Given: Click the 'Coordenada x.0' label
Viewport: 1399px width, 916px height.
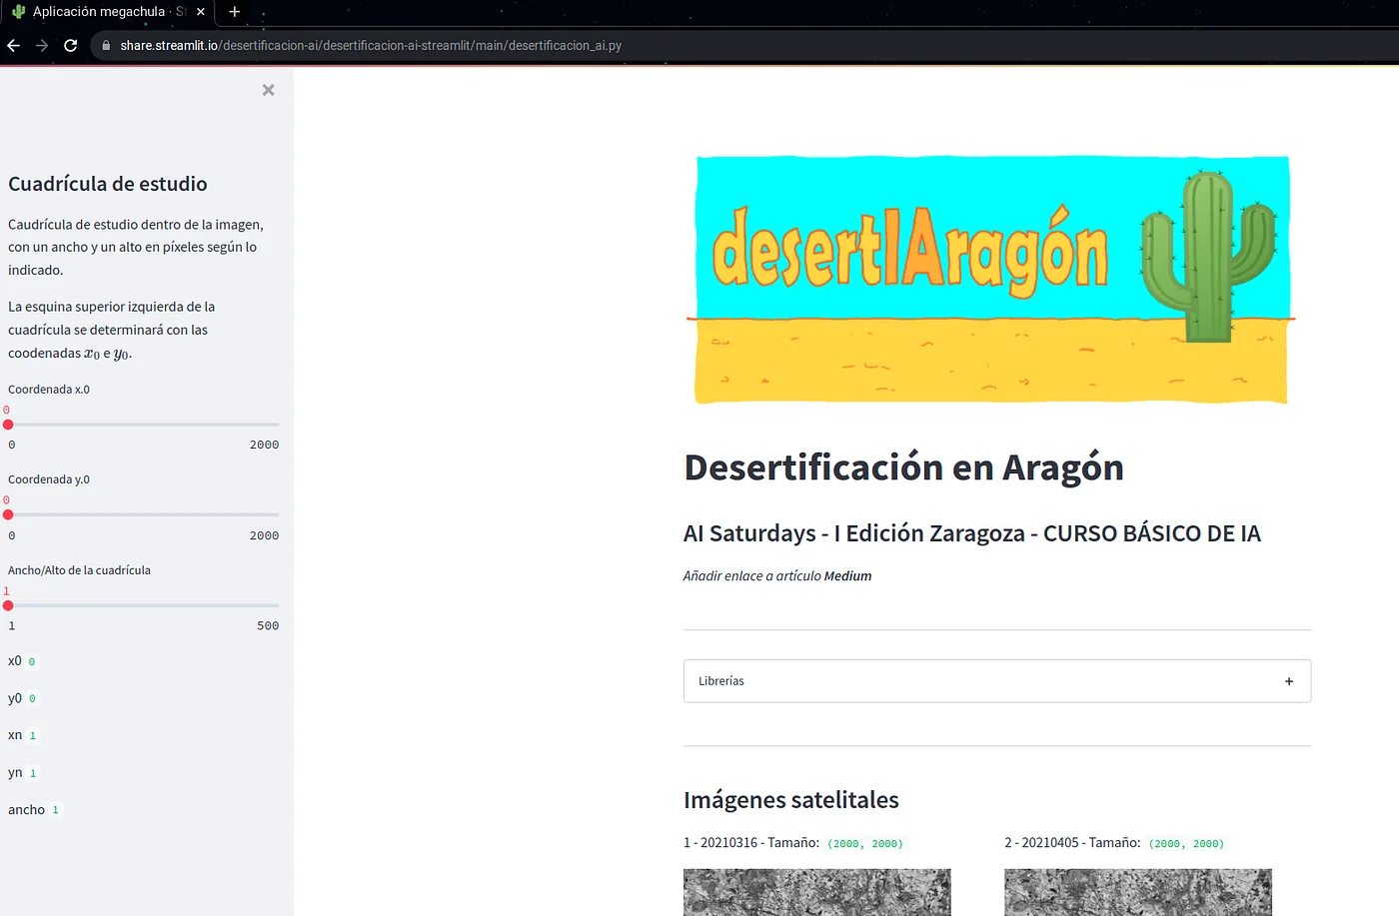Looking at the screenshot, I should click(49, 390).
